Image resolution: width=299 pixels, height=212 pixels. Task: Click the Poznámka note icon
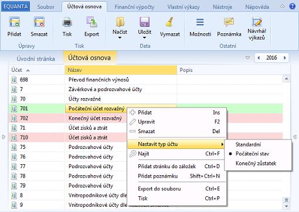pyautogui.click(x=229, y=22)
